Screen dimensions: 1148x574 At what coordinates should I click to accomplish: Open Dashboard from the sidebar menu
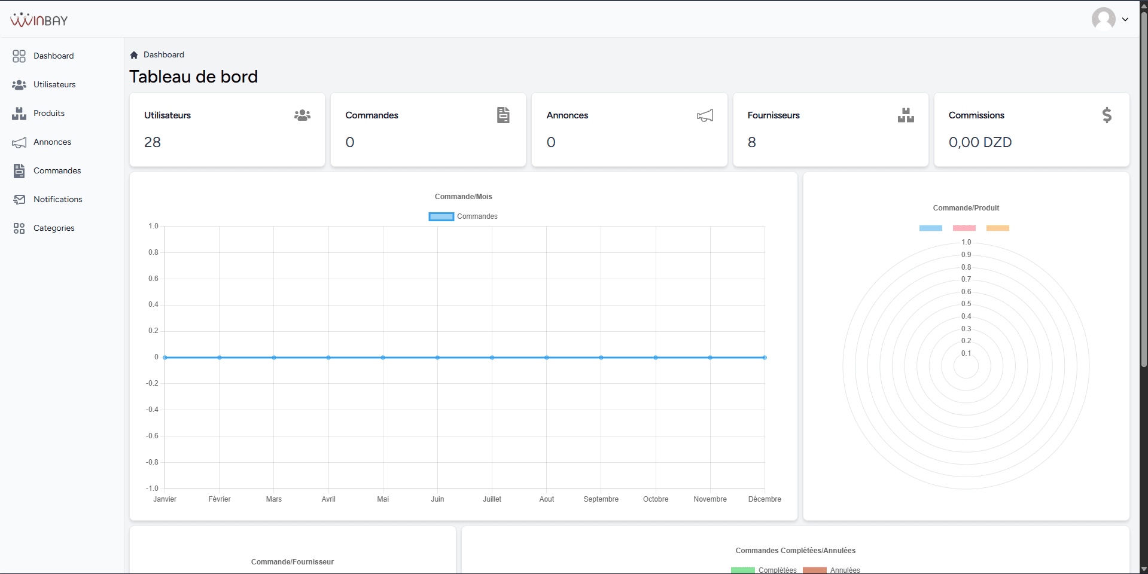tap(54, 56)
